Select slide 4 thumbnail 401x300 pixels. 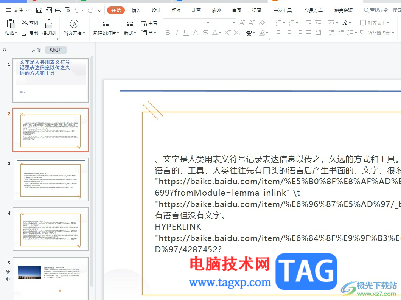pos(51,229)
